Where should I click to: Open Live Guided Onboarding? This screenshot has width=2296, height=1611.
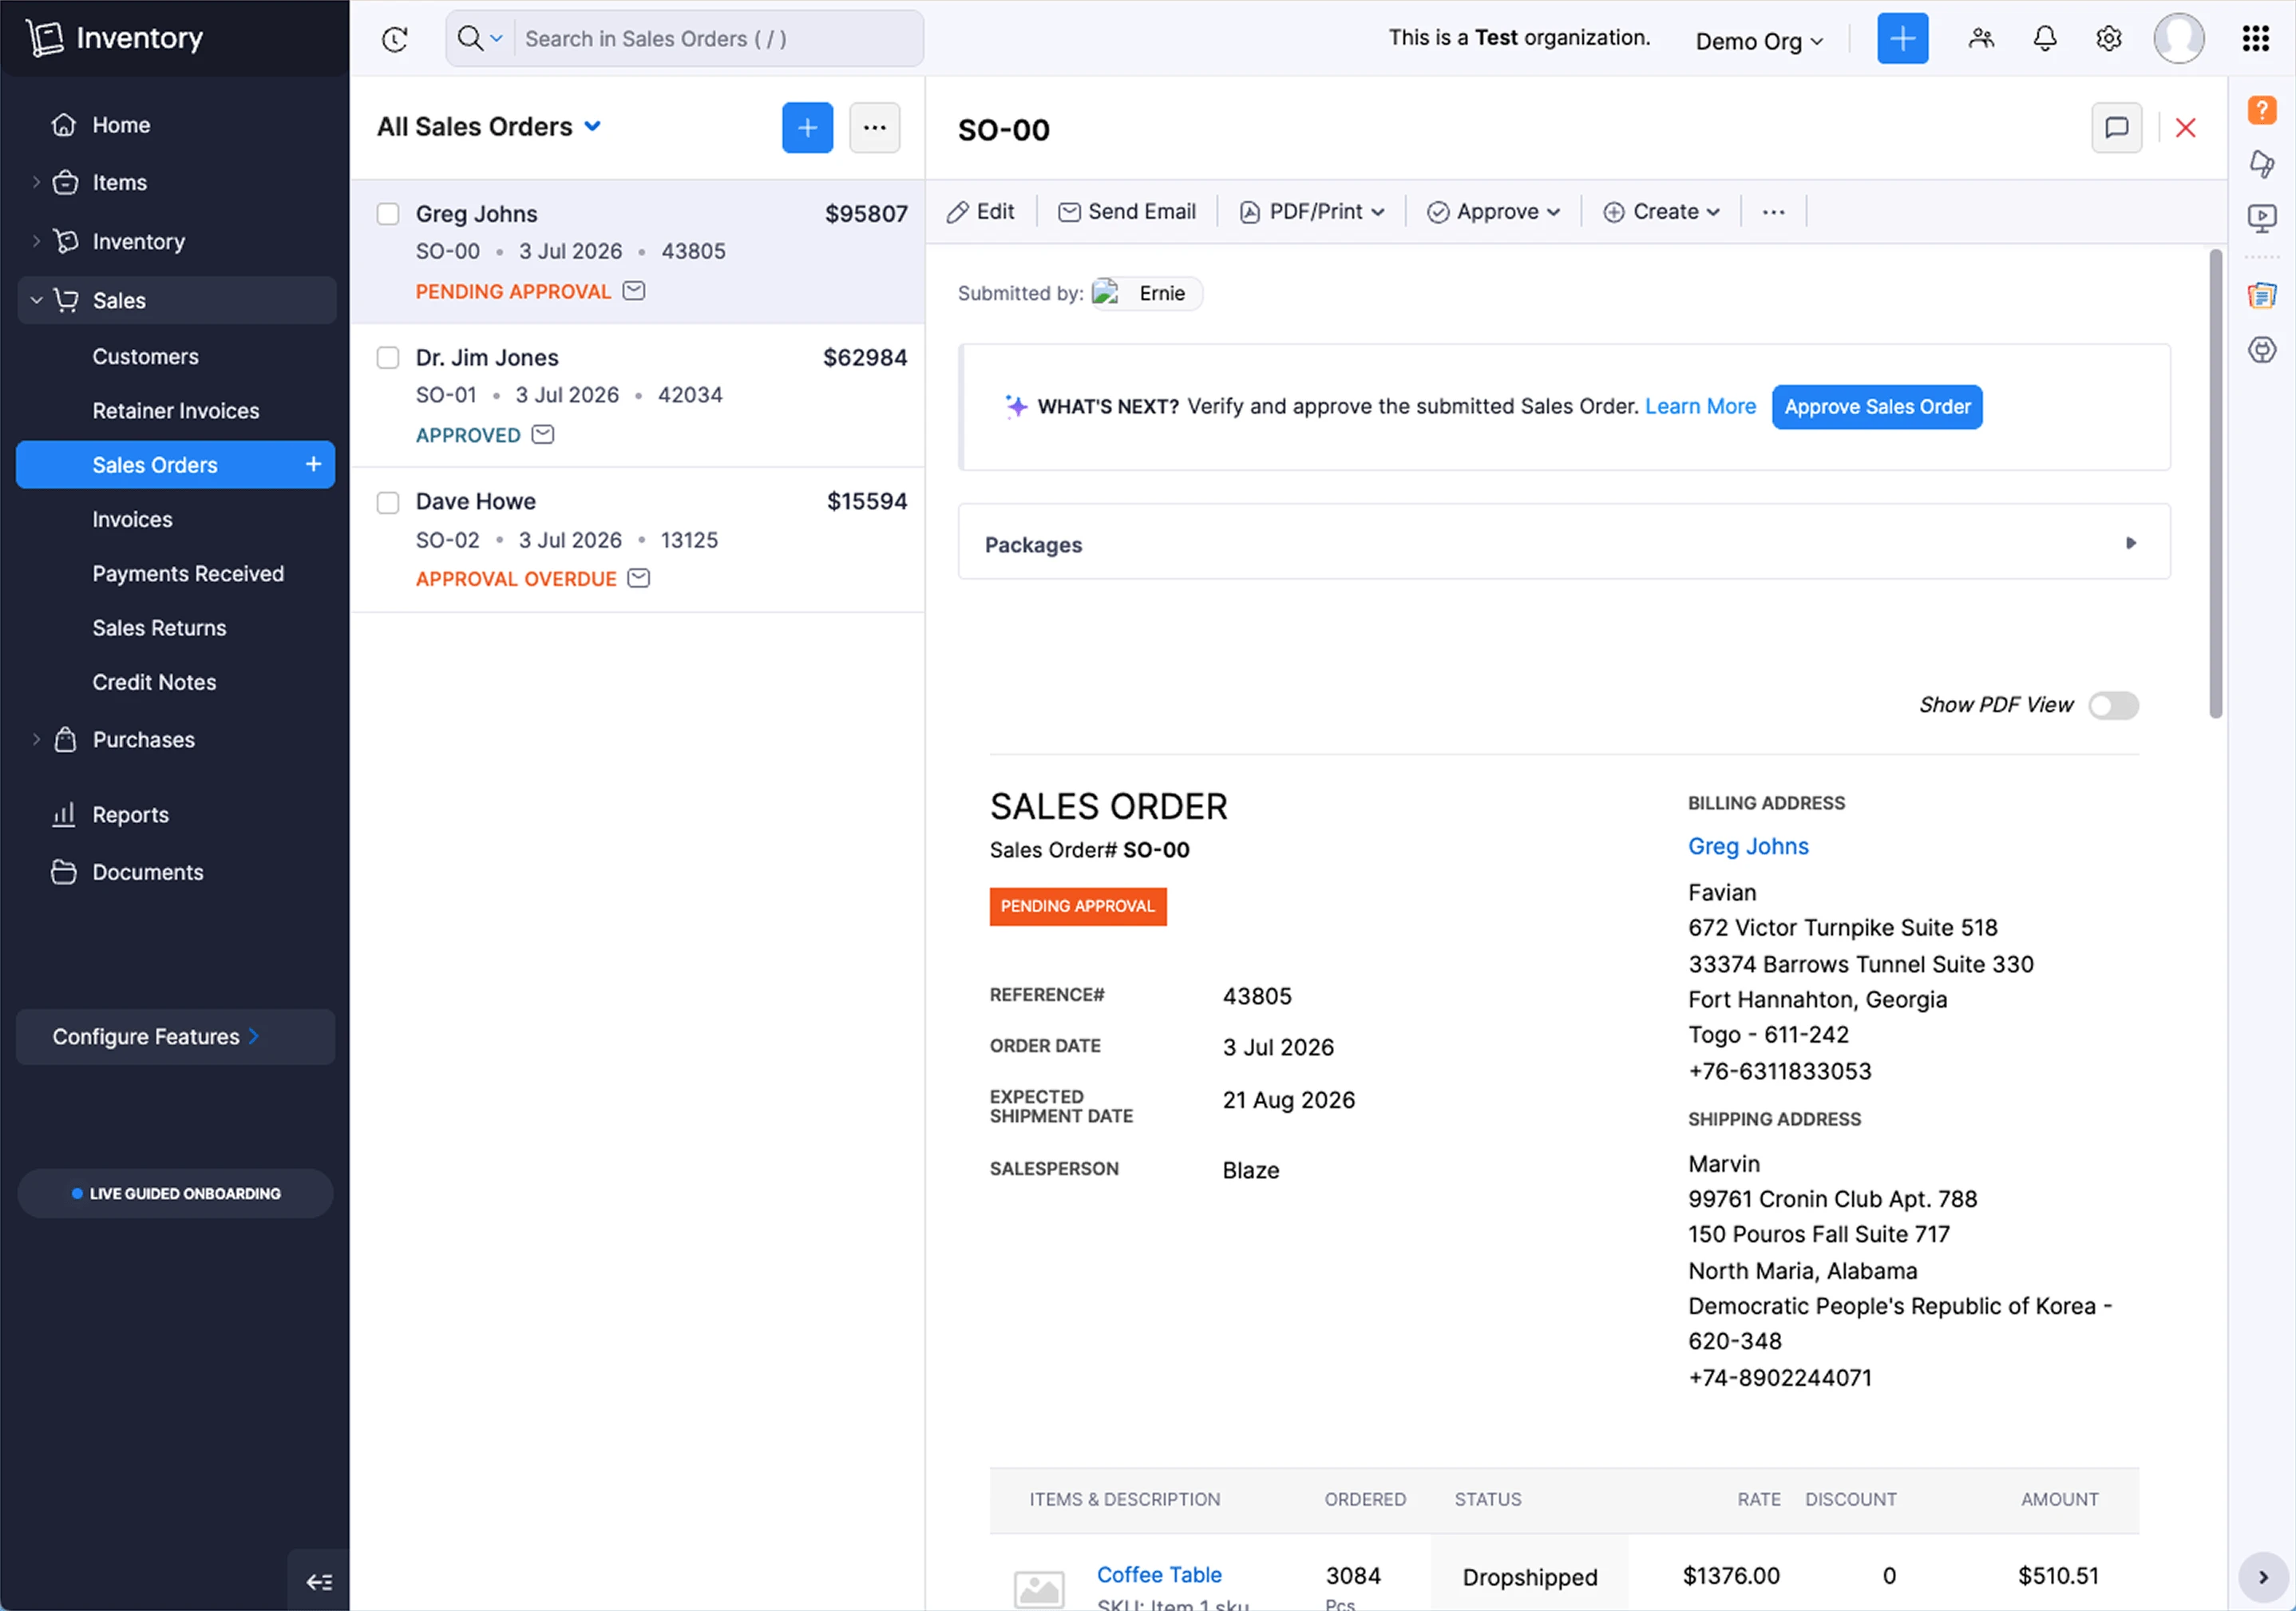click(x=176, y=1194)
